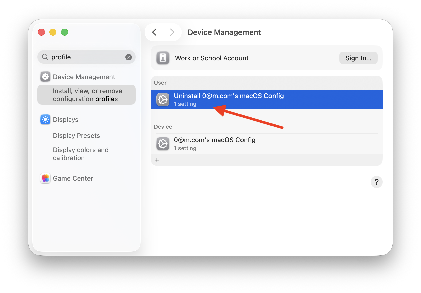Go forward with the right chevron
The height and width of the screenshot is (293, 421).
(172, 32)
